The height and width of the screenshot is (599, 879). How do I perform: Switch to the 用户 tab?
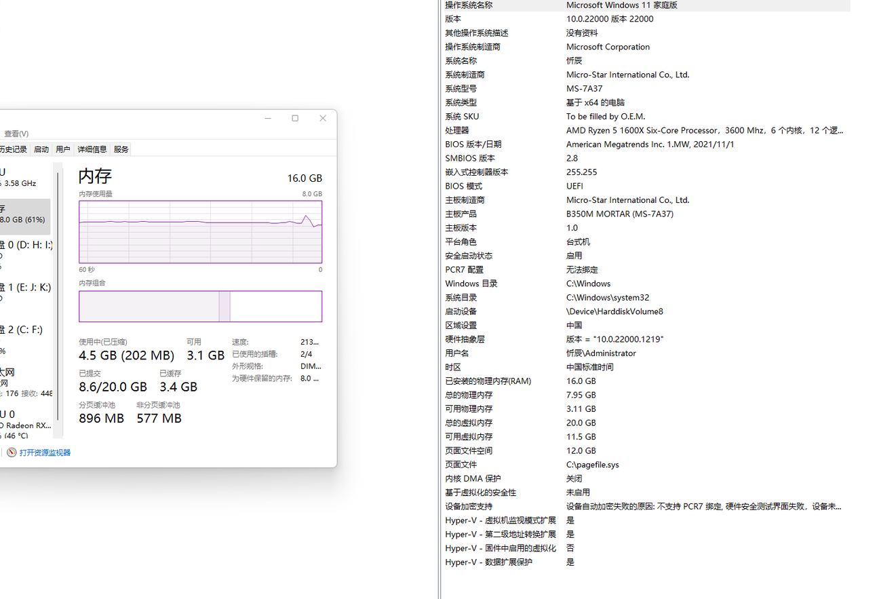[x=63, y=149]
